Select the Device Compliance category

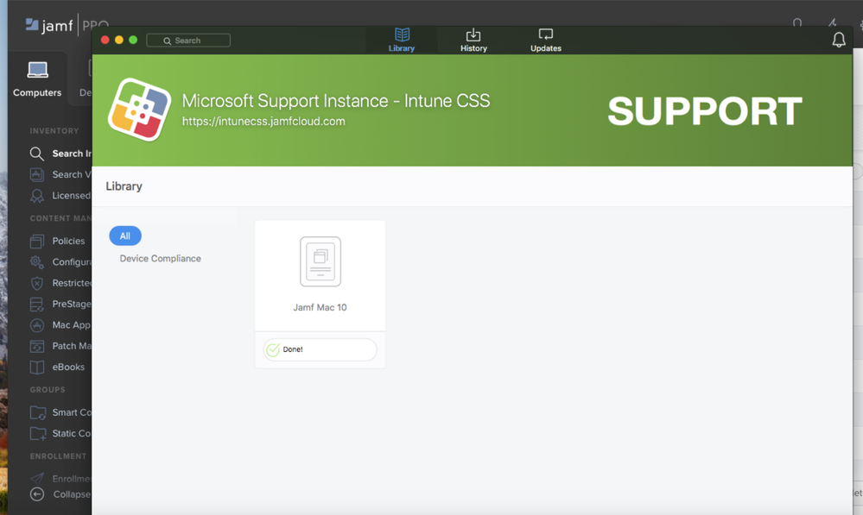pos(160,258)
